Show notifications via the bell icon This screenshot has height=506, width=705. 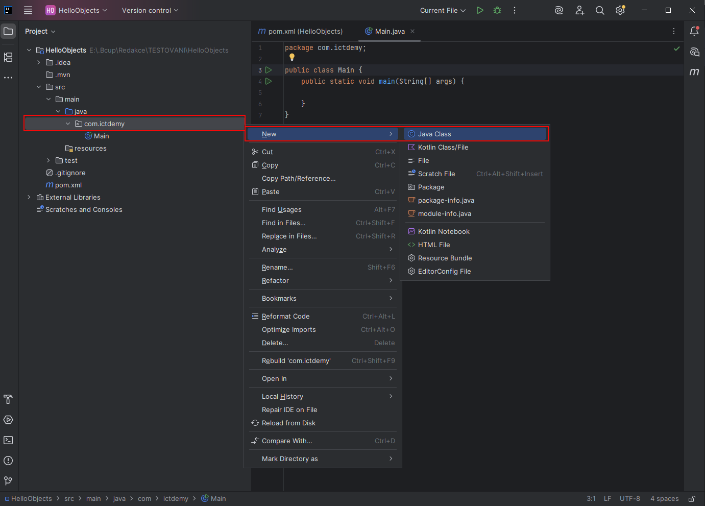[694, 31]
